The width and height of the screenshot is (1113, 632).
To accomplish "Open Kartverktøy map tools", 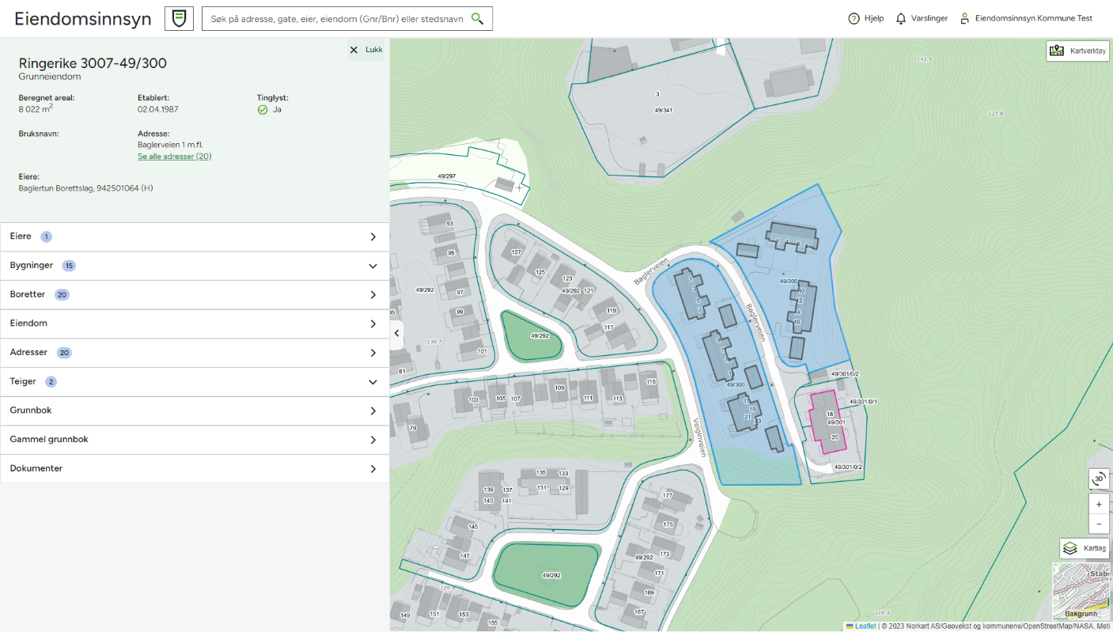I will (x=1077, y=51).
